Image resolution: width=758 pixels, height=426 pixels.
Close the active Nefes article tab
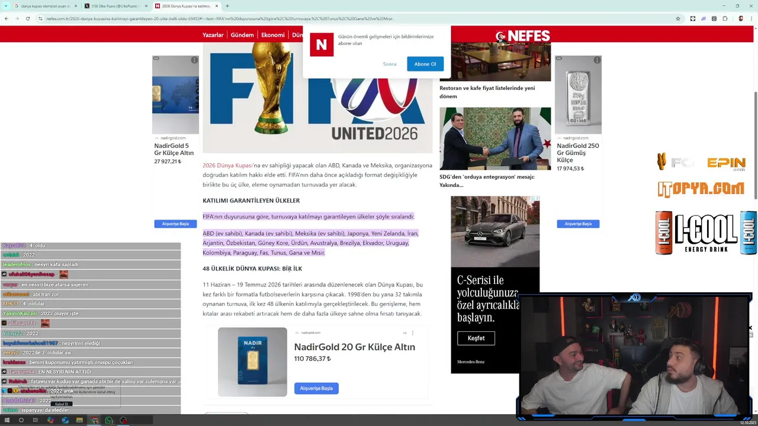(216, 6)
